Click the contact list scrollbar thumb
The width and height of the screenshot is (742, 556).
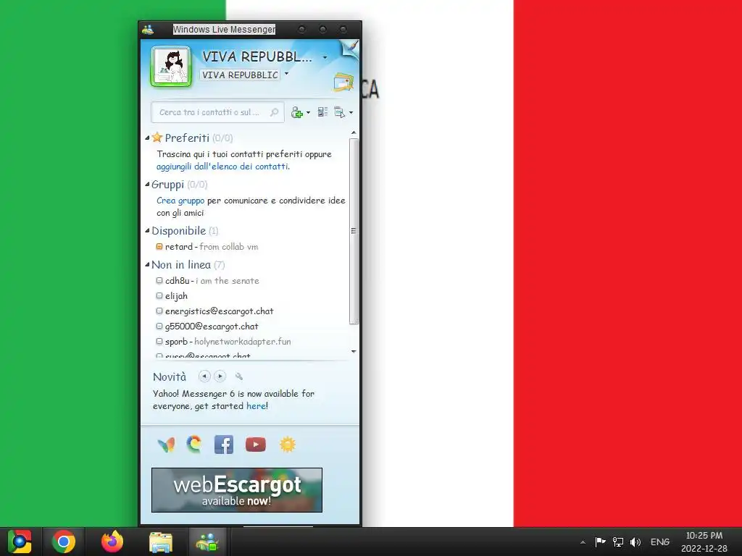(354, 231)
